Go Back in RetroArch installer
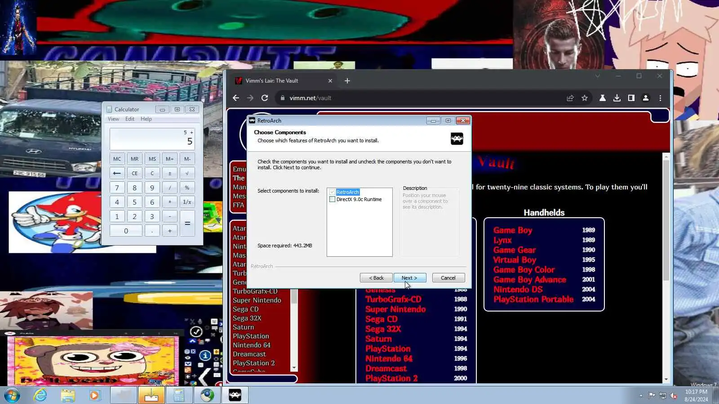 pyautogui.click(x=376, y=278)
